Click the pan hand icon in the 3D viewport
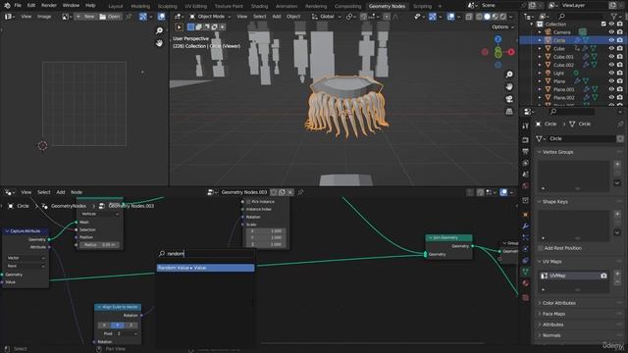Viewport: 628px width, 353px height. (509, 87)
